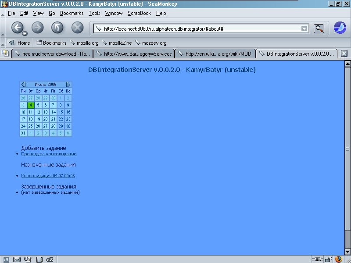Click the Добавить задание heading

(x=43, y=148)
